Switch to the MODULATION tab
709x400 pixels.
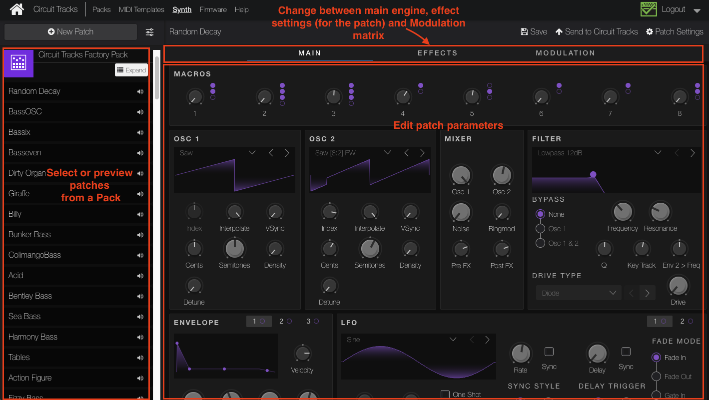click(x=565, y=52)
